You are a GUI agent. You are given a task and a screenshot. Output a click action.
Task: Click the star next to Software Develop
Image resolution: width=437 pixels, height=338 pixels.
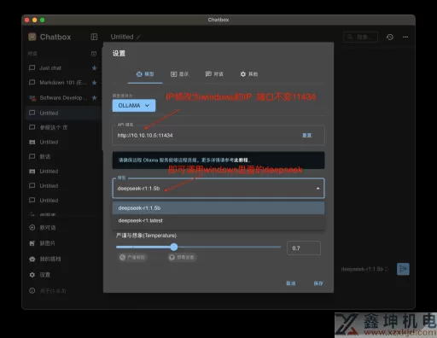pos(94,97)
